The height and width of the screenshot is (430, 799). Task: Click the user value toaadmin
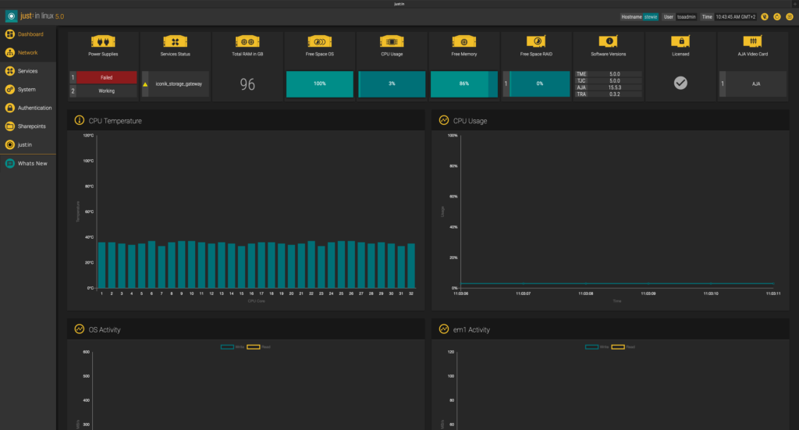click(687, 17)
